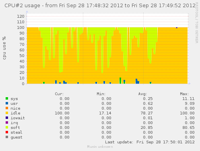Click the cpu use % axis label

coord(4,48)
